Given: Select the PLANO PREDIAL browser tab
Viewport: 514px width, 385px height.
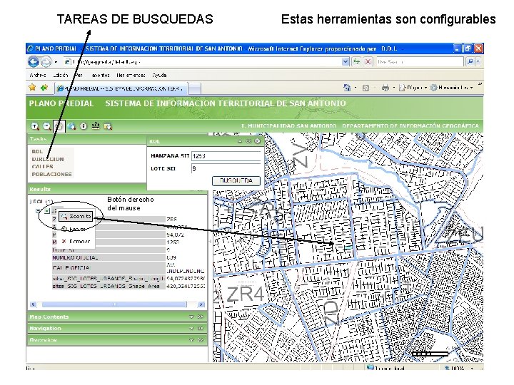Looking at the screenshot, I should [121, 88].
